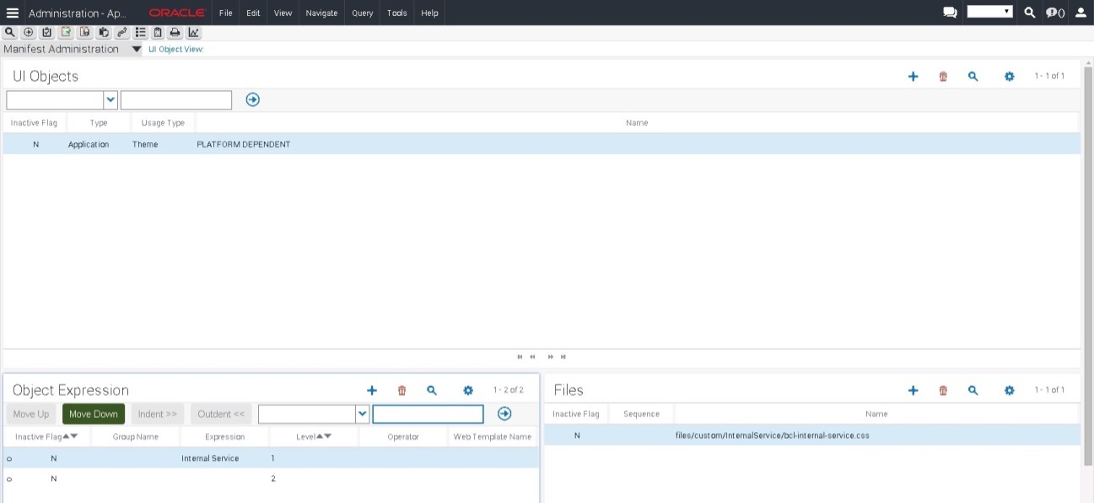
Task: Click the document green arrow toolbar icon
Action: tap(66, 33)
